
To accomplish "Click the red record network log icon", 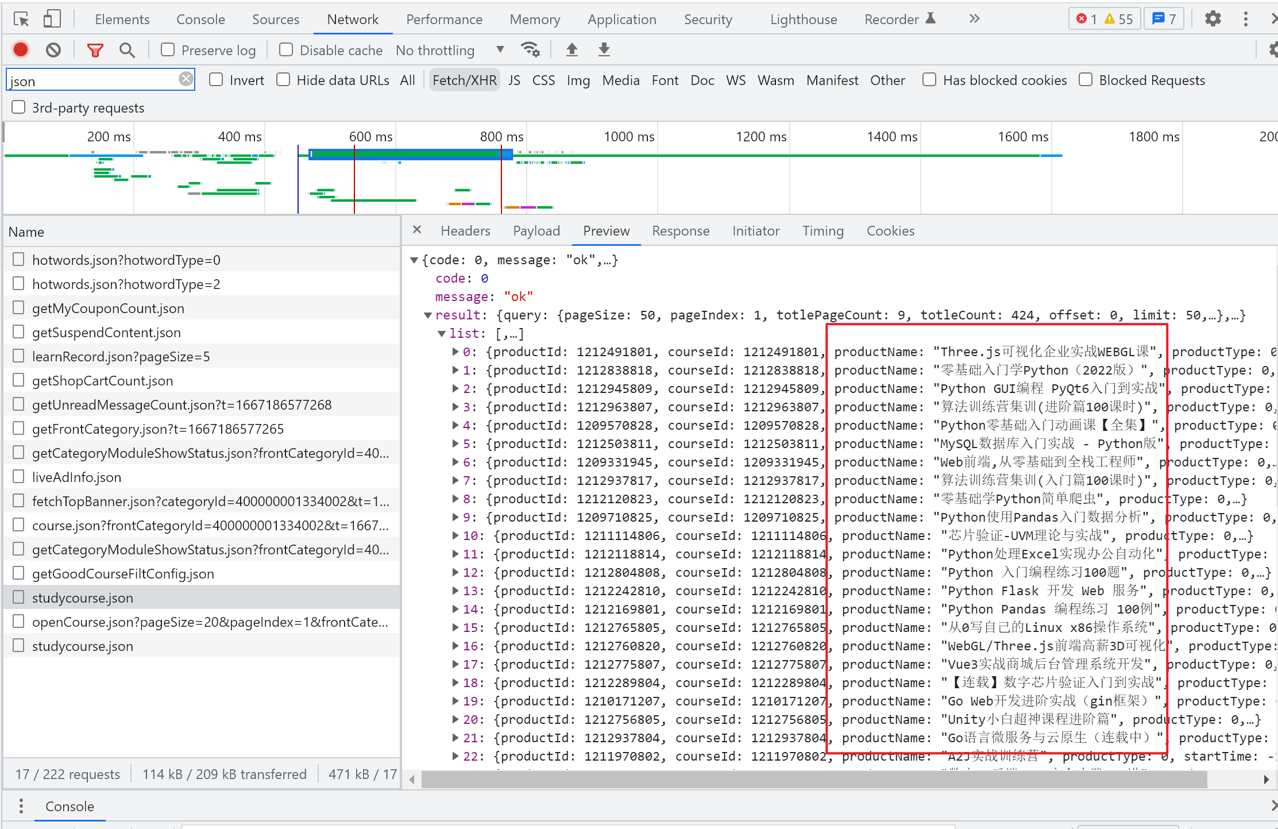I will click(21, 50).
